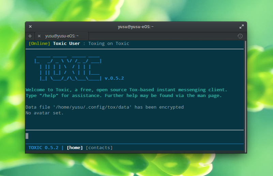The image size is (273, 176).
Task: Click the 'Welcome to Toxic' line
Action: (126, 90)
